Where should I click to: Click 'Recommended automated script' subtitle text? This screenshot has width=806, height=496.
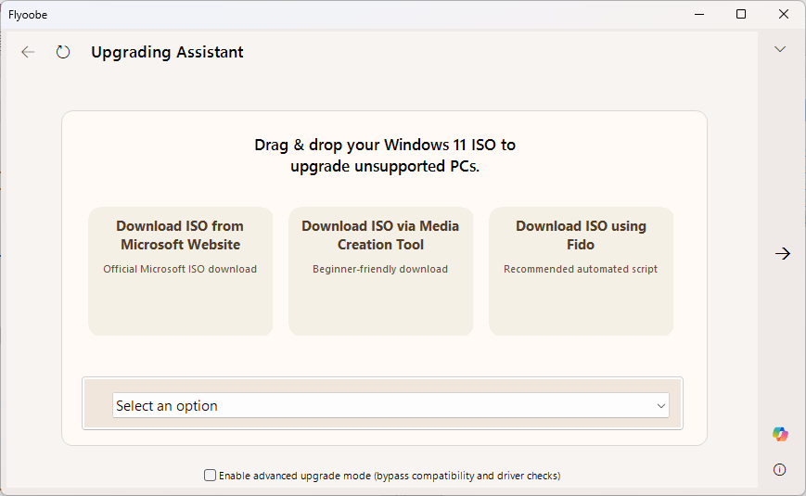581,269
